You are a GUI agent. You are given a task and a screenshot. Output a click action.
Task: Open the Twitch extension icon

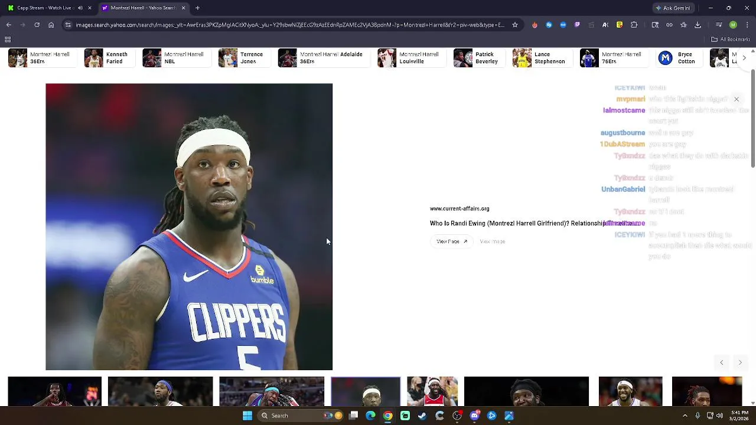tap(577, 25)
